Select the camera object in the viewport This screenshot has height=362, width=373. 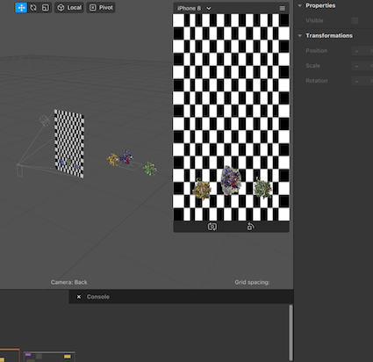(45, 120)
